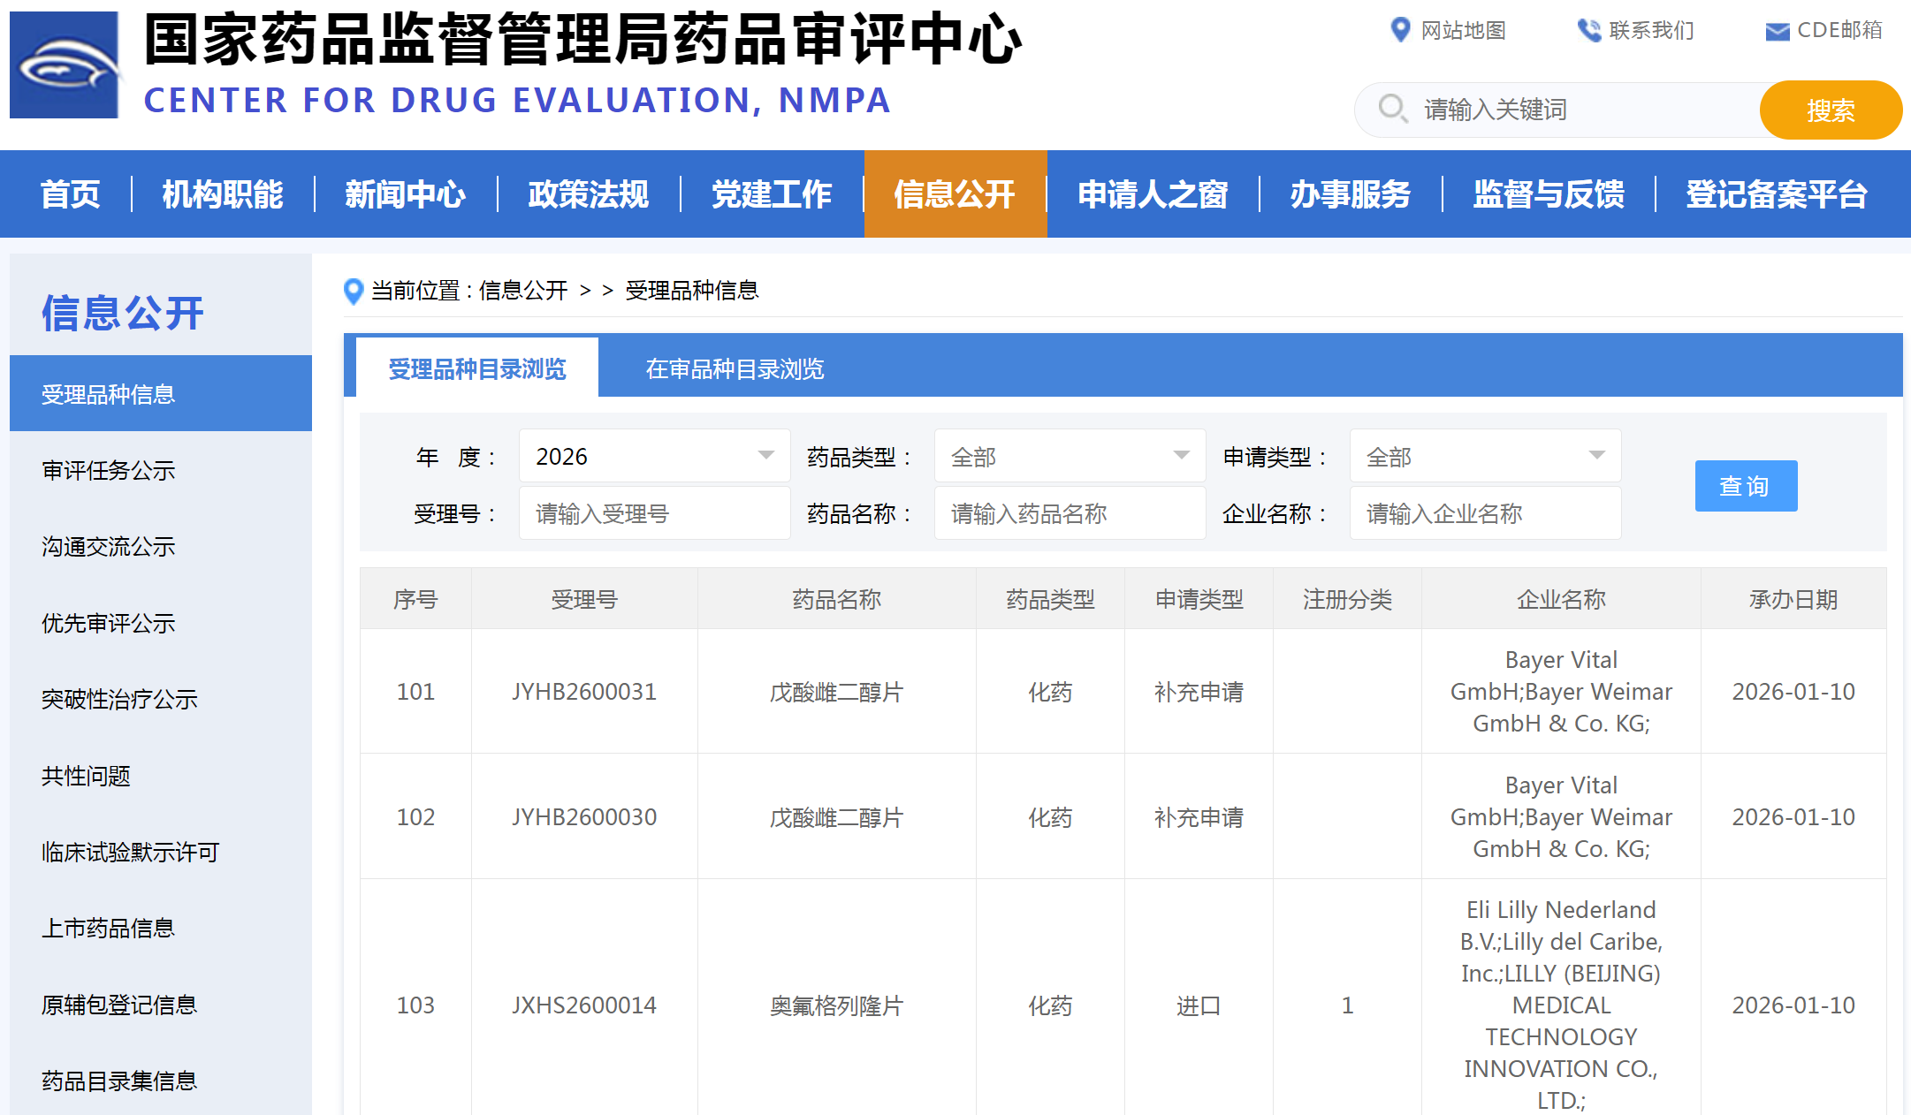
Task: Click the magnifier icon inside the search box
Action: pos(1392,110)
